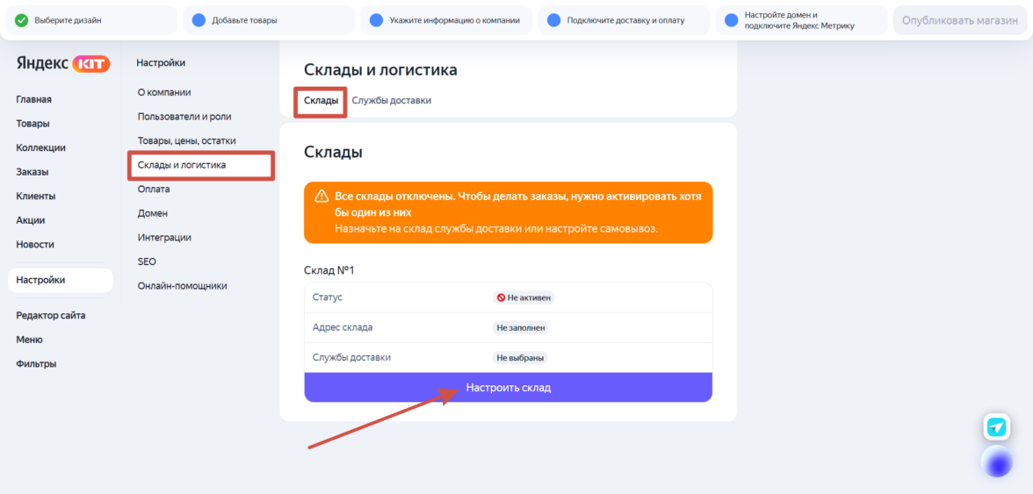Select Интеграции in settings menu
Viewport: 1033px width, 494px height.
pos(164,238)
